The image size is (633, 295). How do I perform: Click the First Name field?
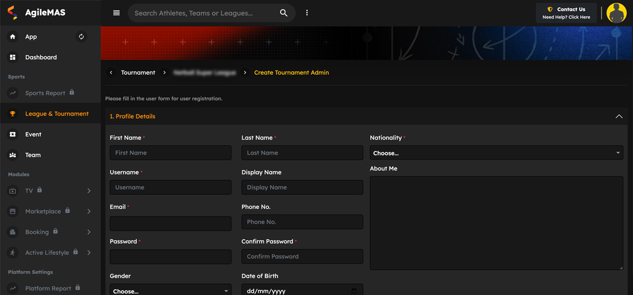click(170, 153)
